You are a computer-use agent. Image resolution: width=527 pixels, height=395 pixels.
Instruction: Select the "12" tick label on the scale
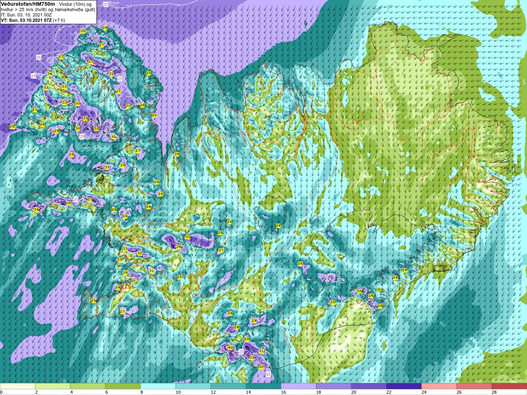[213, 392]
